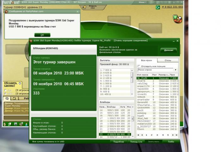
Task: Click the Блайнды list scrollbar thumb
Action: point(133,119)
